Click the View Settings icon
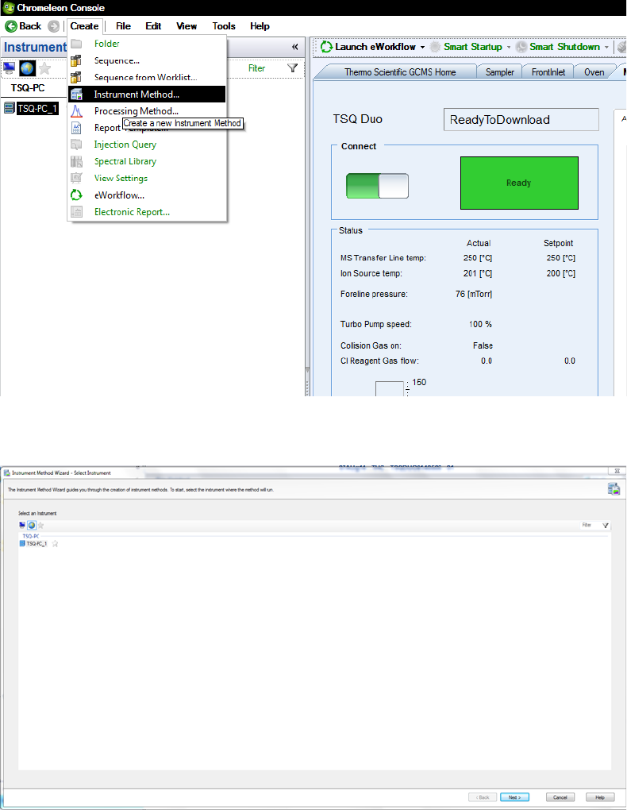This screenshot has height=810, width=627. (x=76, y=178)
